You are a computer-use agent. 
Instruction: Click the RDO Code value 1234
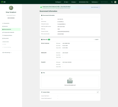click(58, 29)
